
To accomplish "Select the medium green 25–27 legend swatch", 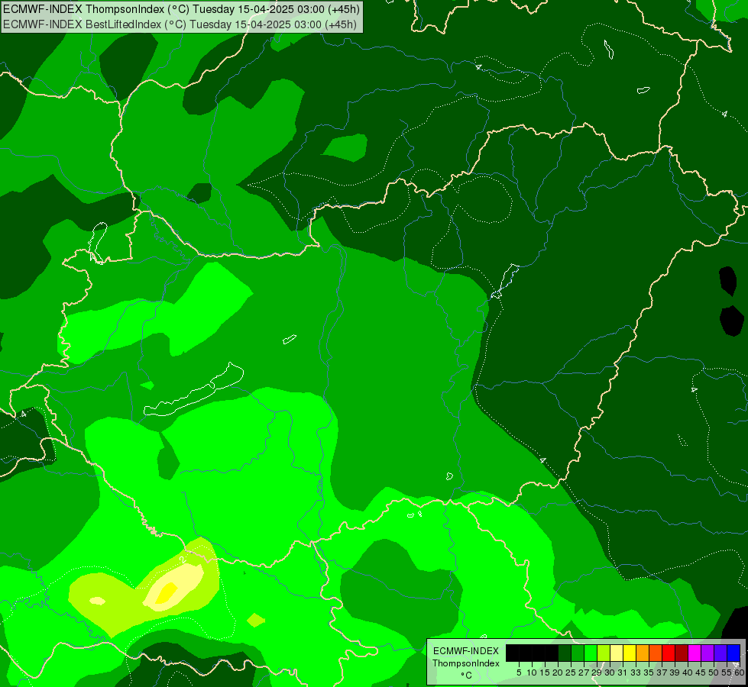I will point(577,653).
